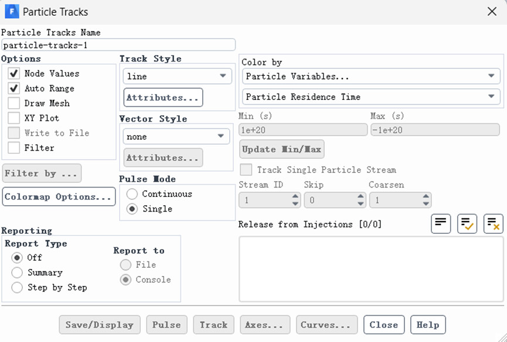Choose Summary report type
The width and height of the screenshot is (507, 342).
(x=17, y=272)
